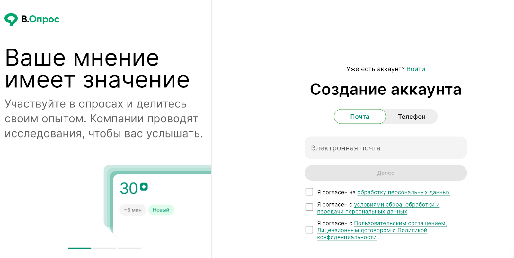This screenshot has height=258, width=514.
Task: Select the first carousel progress indicator
Action: [79, 248]
